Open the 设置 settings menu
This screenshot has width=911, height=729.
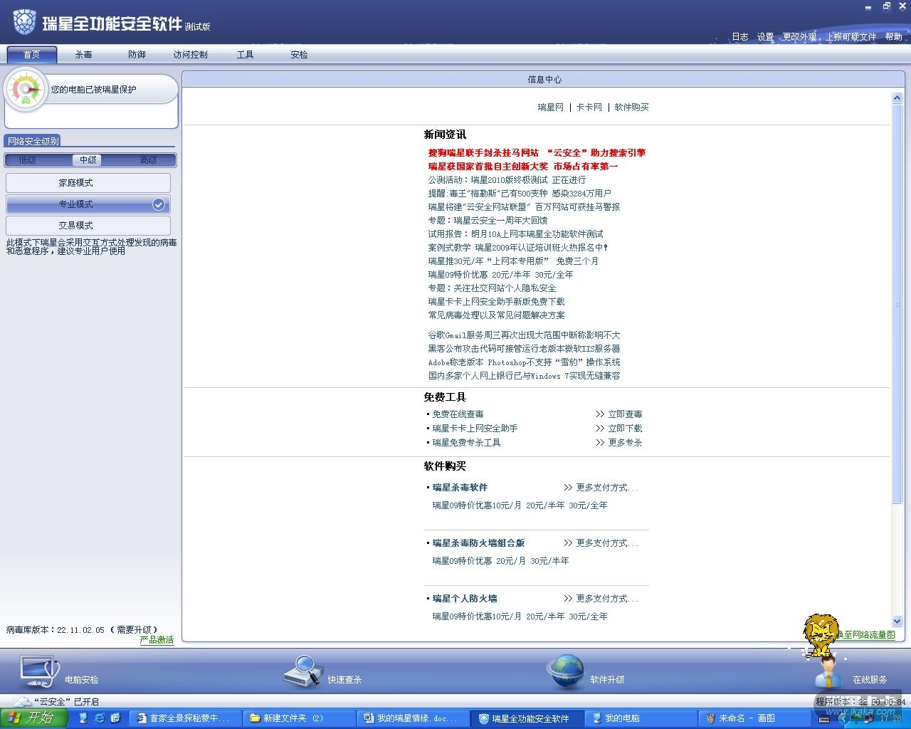[x=765, y=37]
